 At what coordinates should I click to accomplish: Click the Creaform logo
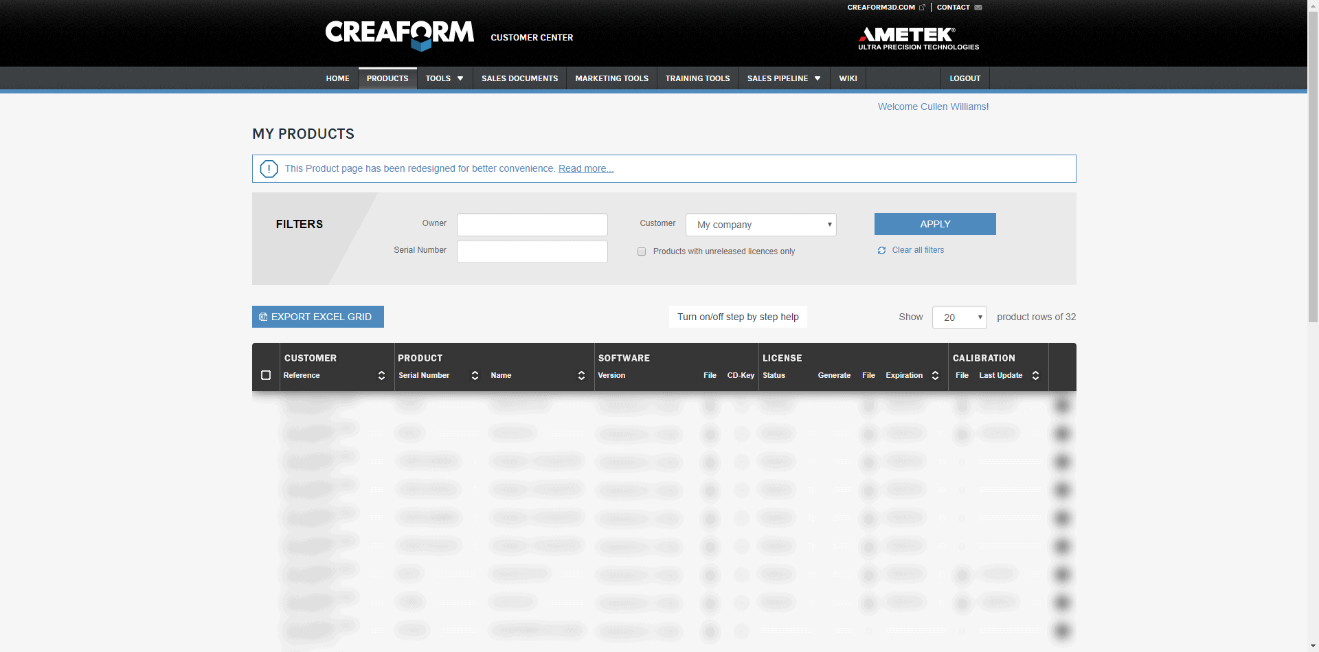(399, 36)
